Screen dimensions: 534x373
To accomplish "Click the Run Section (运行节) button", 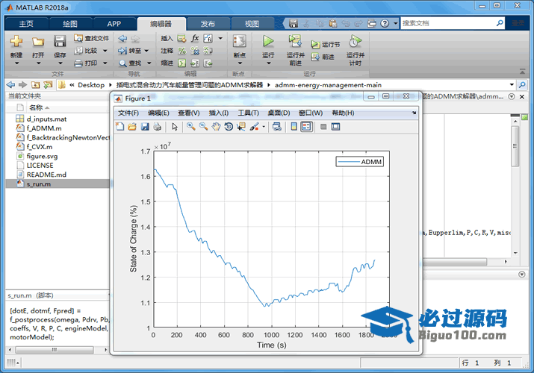I will (x=325, y=45).
